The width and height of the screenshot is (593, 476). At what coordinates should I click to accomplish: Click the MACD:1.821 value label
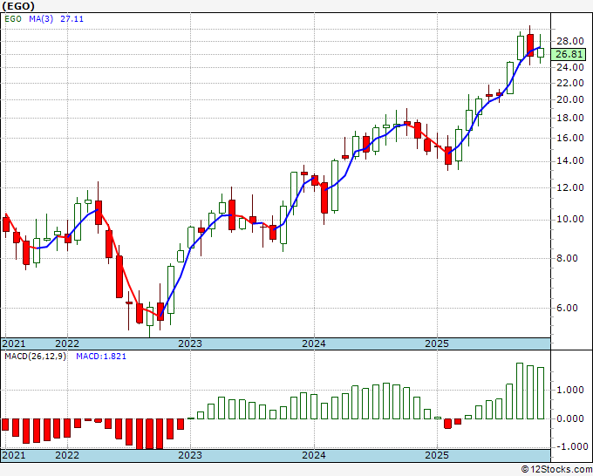point(101,357)
